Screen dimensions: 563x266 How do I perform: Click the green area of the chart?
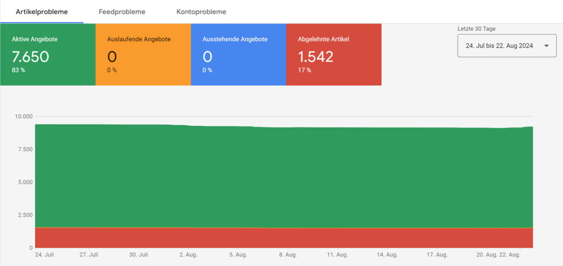tap(284, 176)
